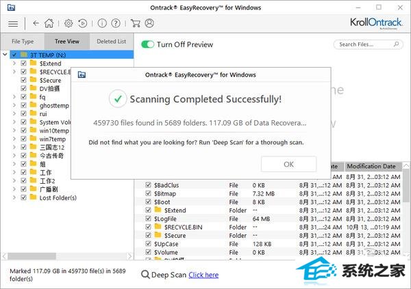Click the search magnifier in Search Files box
Viewport: 411px width, 289px height.
(396, 44)
